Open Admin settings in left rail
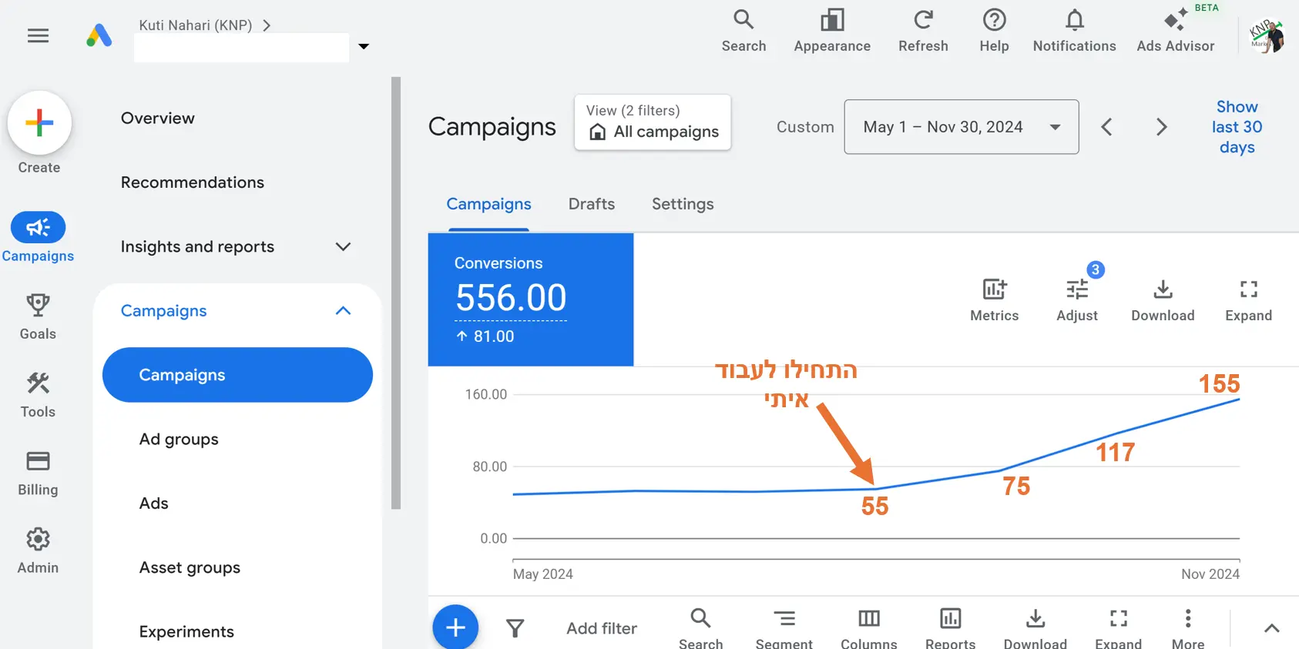1299x649 pixels. [x=38, y=550]
